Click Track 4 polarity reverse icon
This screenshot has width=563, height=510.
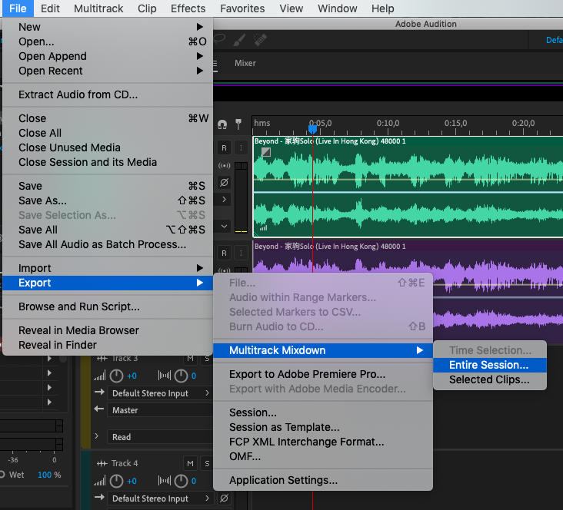tap(224, 498)
